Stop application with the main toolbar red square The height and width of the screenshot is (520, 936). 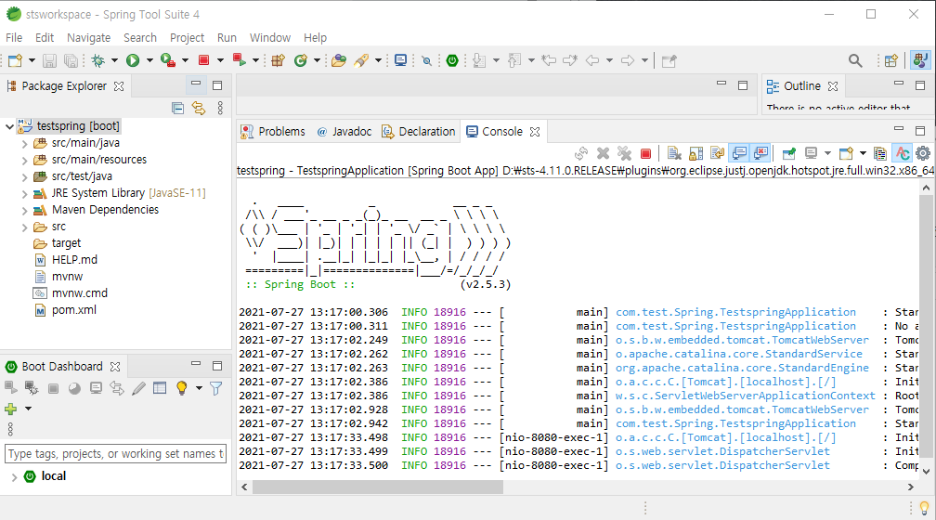203,60
